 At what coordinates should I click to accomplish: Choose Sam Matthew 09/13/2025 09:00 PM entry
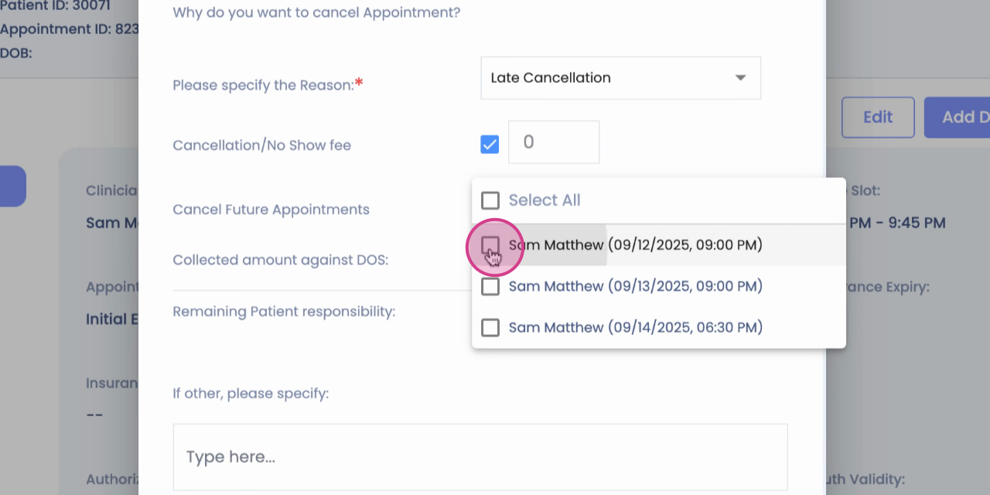pos(636,286)
